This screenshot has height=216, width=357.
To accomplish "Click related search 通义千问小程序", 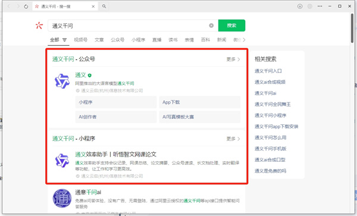I will [x=270, y=115].
